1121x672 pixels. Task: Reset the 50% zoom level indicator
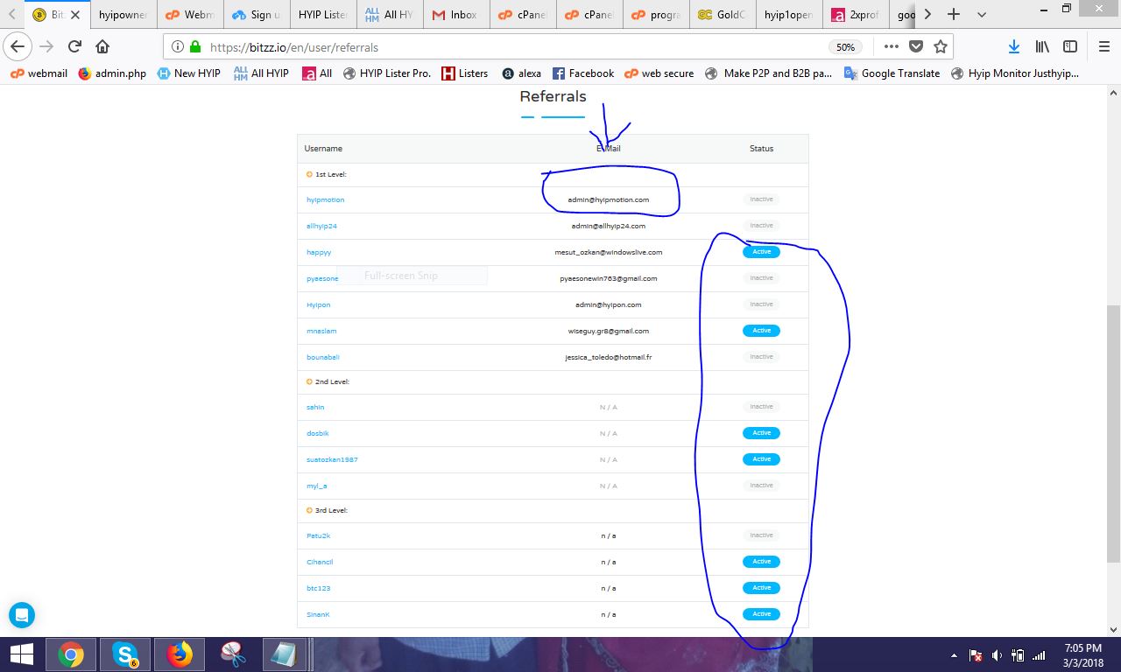845,47
